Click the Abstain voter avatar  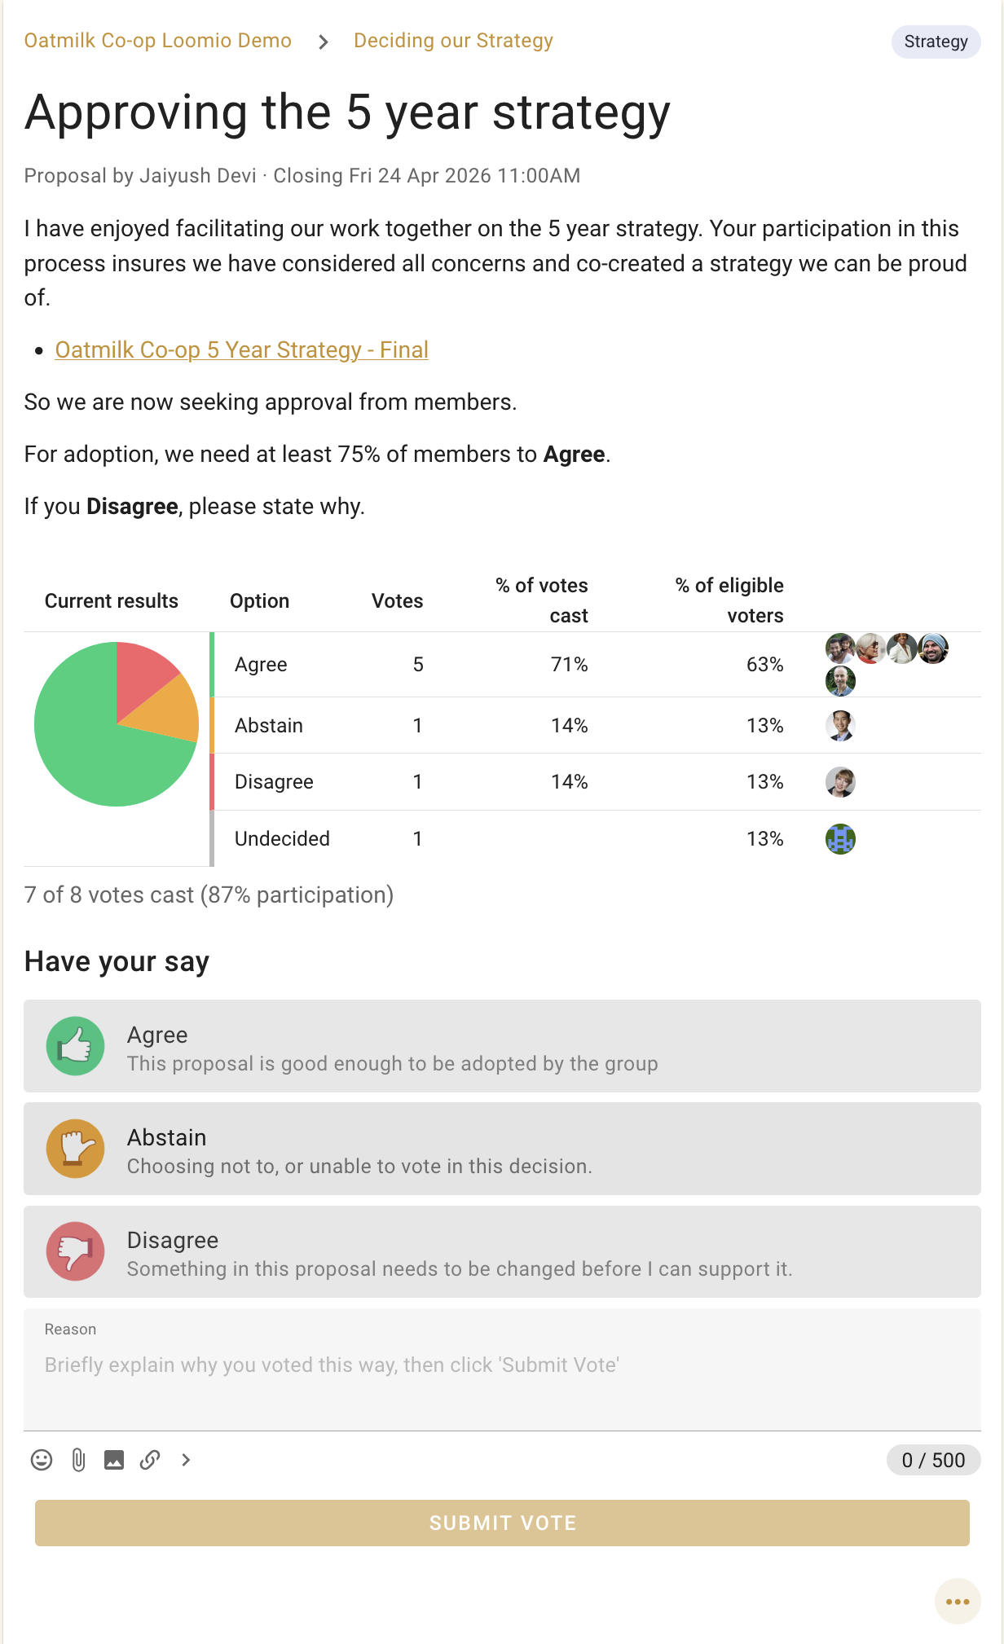coord(840,725)
